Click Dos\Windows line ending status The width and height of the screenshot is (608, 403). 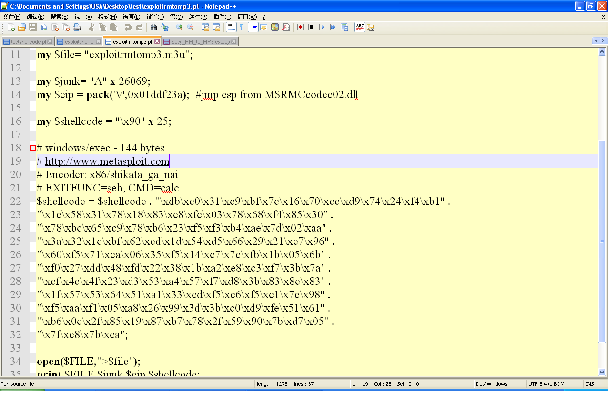coord(492,384)
